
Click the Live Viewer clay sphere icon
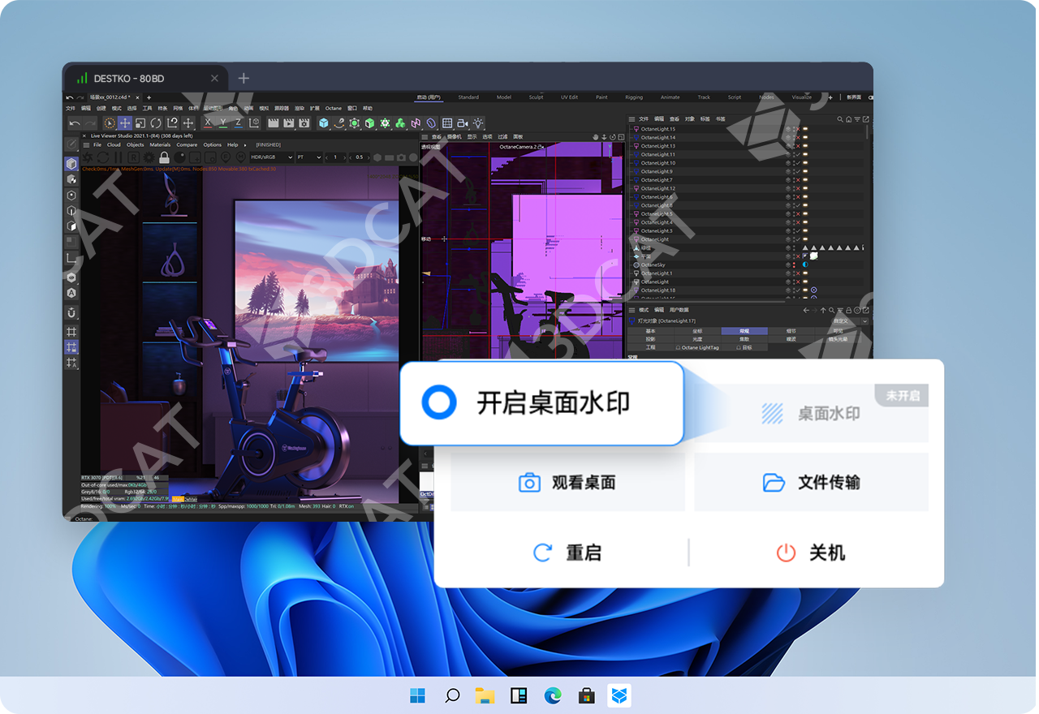click(179, 157)
